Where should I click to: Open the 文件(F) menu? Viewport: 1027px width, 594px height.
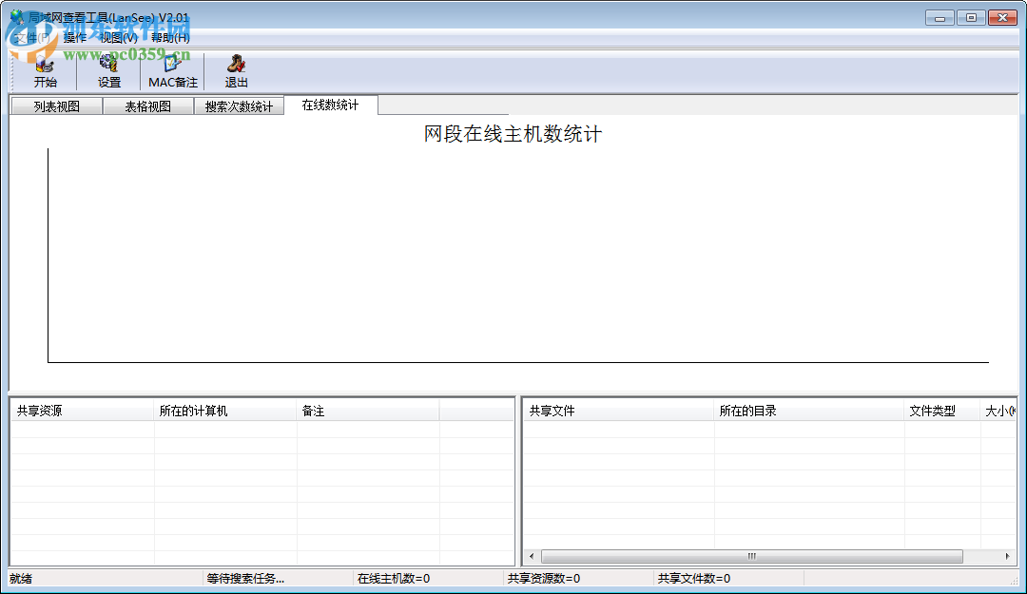(x=29, y=36)
